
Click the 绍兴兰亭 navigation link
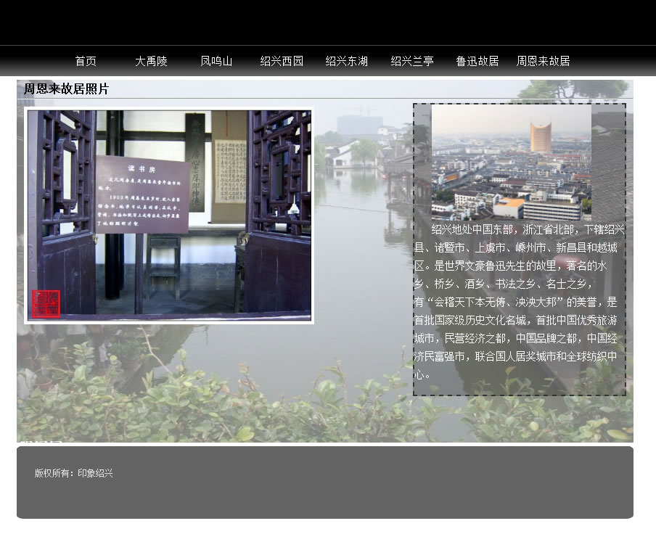click(412, 61)
